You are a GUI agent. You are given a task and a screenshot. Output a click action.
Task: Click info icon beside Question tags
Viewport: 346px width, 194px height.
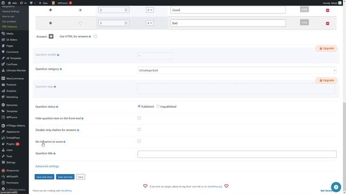55,87
